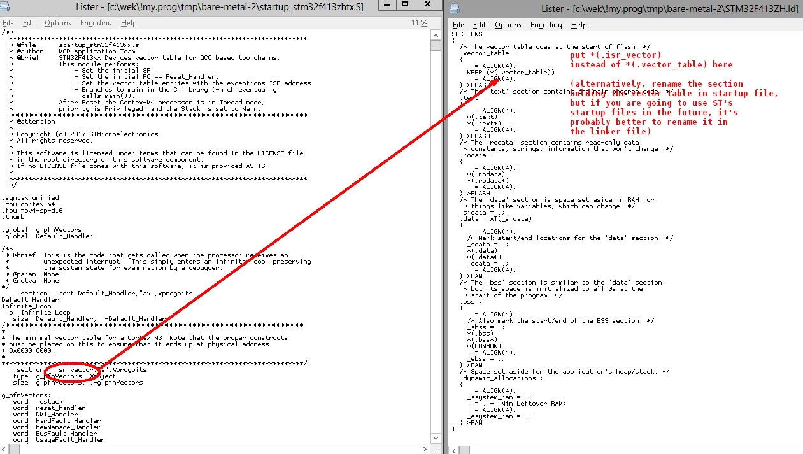Click the '@author MCD Application Team' line
Screen dimensions: 803x454
point(76,52)
